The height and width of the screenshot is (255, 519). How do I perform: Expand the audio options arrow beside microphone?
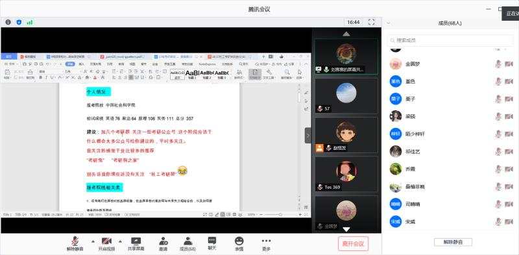pyautogui.click(x=93, y=241)
